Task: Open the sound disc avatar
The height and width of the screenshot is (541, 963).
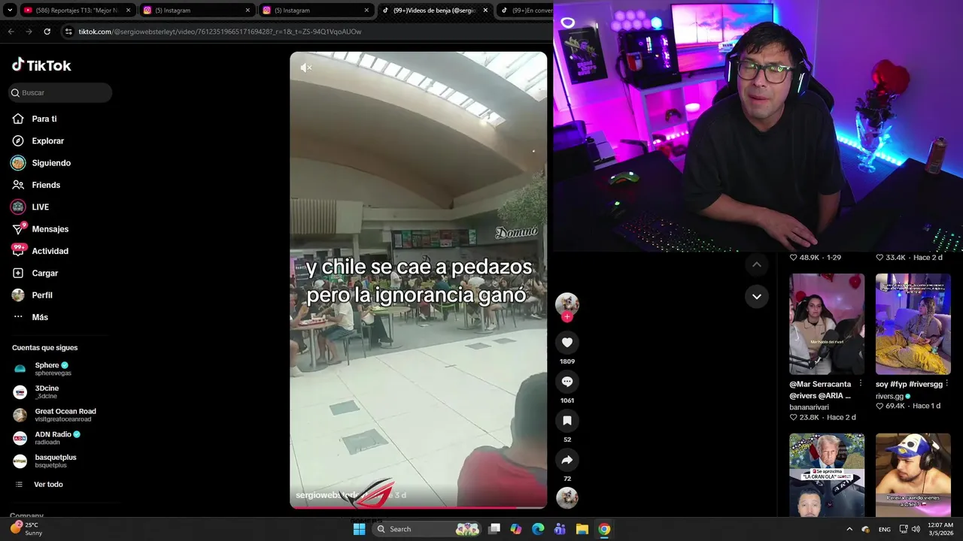Action: (x=567, y=497)
